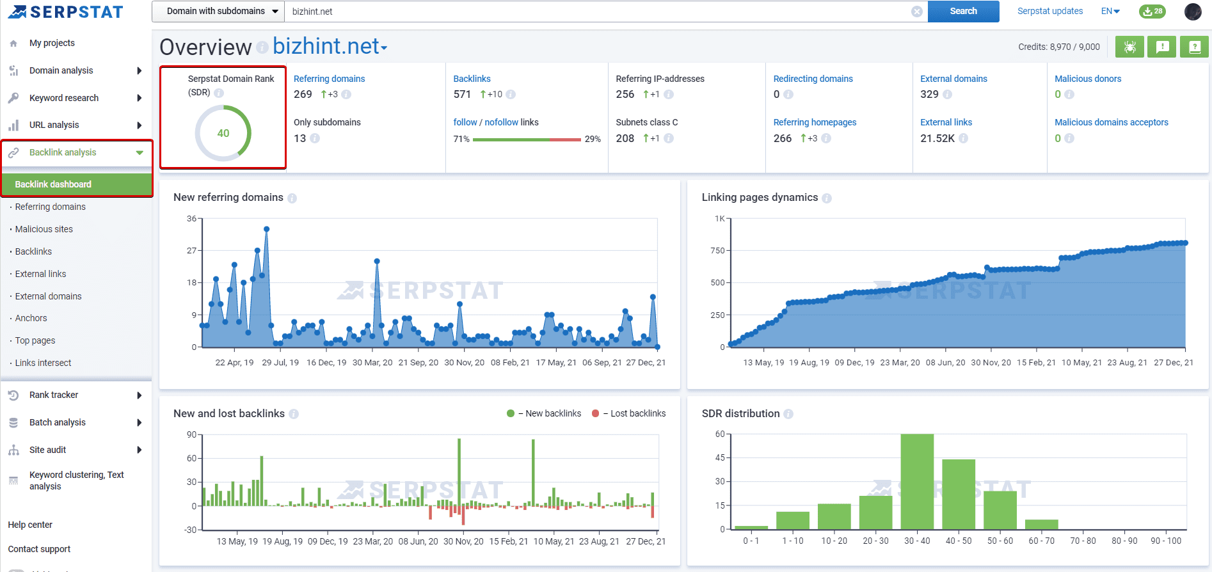This screenshot has height=572, width=1212.
Task: Toggle Lost backlinks legend item
Action: [628, 413]
